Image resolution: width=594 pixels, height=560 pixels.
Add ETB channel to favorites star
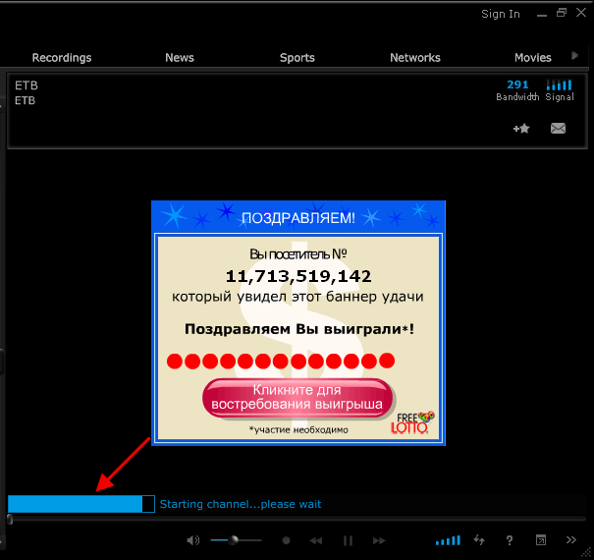point(521,129)
